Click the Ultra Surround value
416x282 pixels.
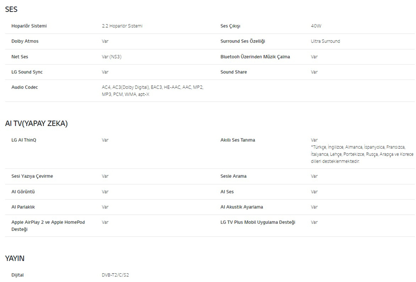tap(325, 41)
